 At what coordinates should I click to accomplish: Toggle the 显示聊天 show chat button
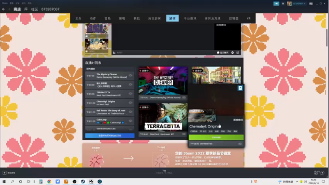pyautogui.click(x=222, y=53)
